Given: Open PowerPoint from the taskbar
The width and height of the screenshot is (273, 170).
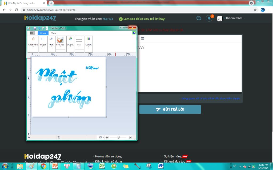Looking at the screenshot, I should pyautogui.click(x=55, y=166).
